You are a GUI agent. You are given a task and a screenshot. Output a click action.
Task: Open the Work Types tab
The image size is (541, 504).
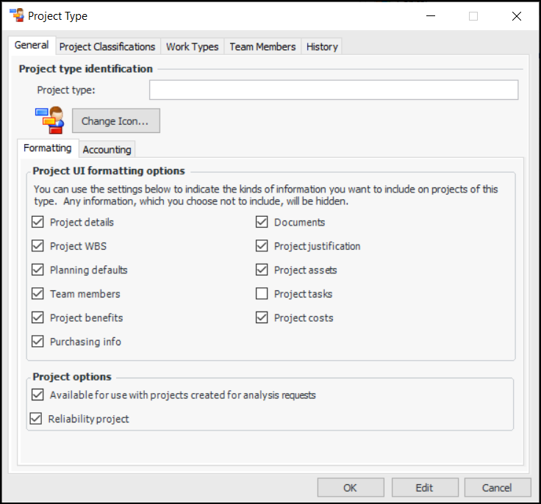[x=192, y=46]
